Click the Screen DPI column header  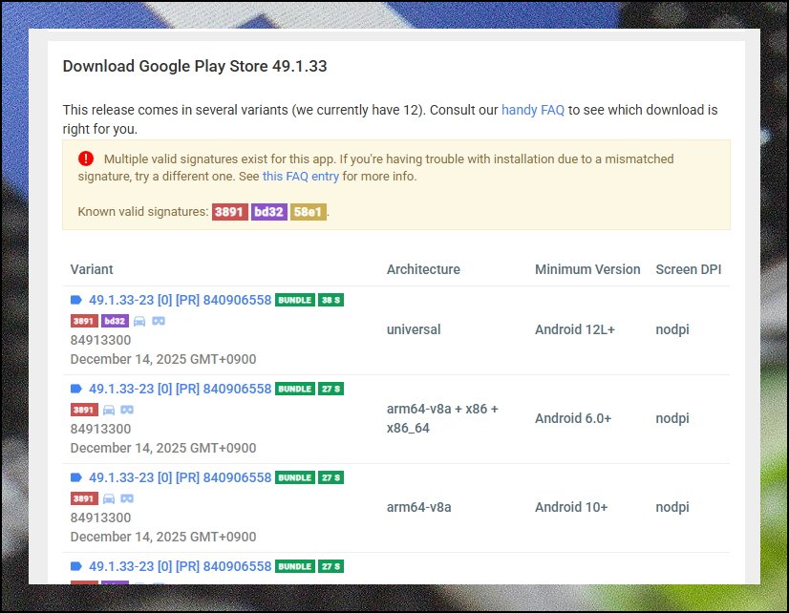click(689, 269)
